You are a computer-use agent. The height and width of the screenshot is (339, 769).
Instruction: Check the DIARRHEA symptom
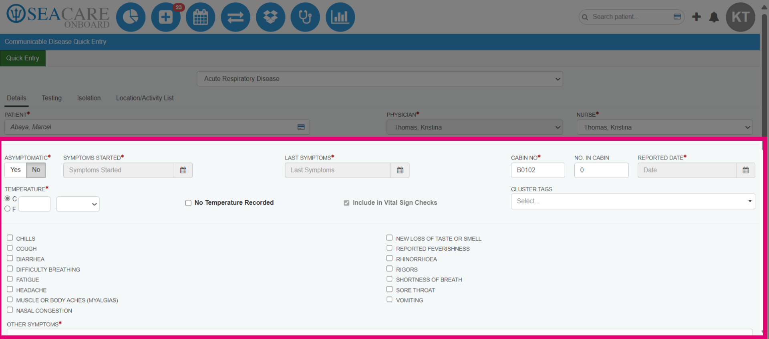click(x=10, y=259)
